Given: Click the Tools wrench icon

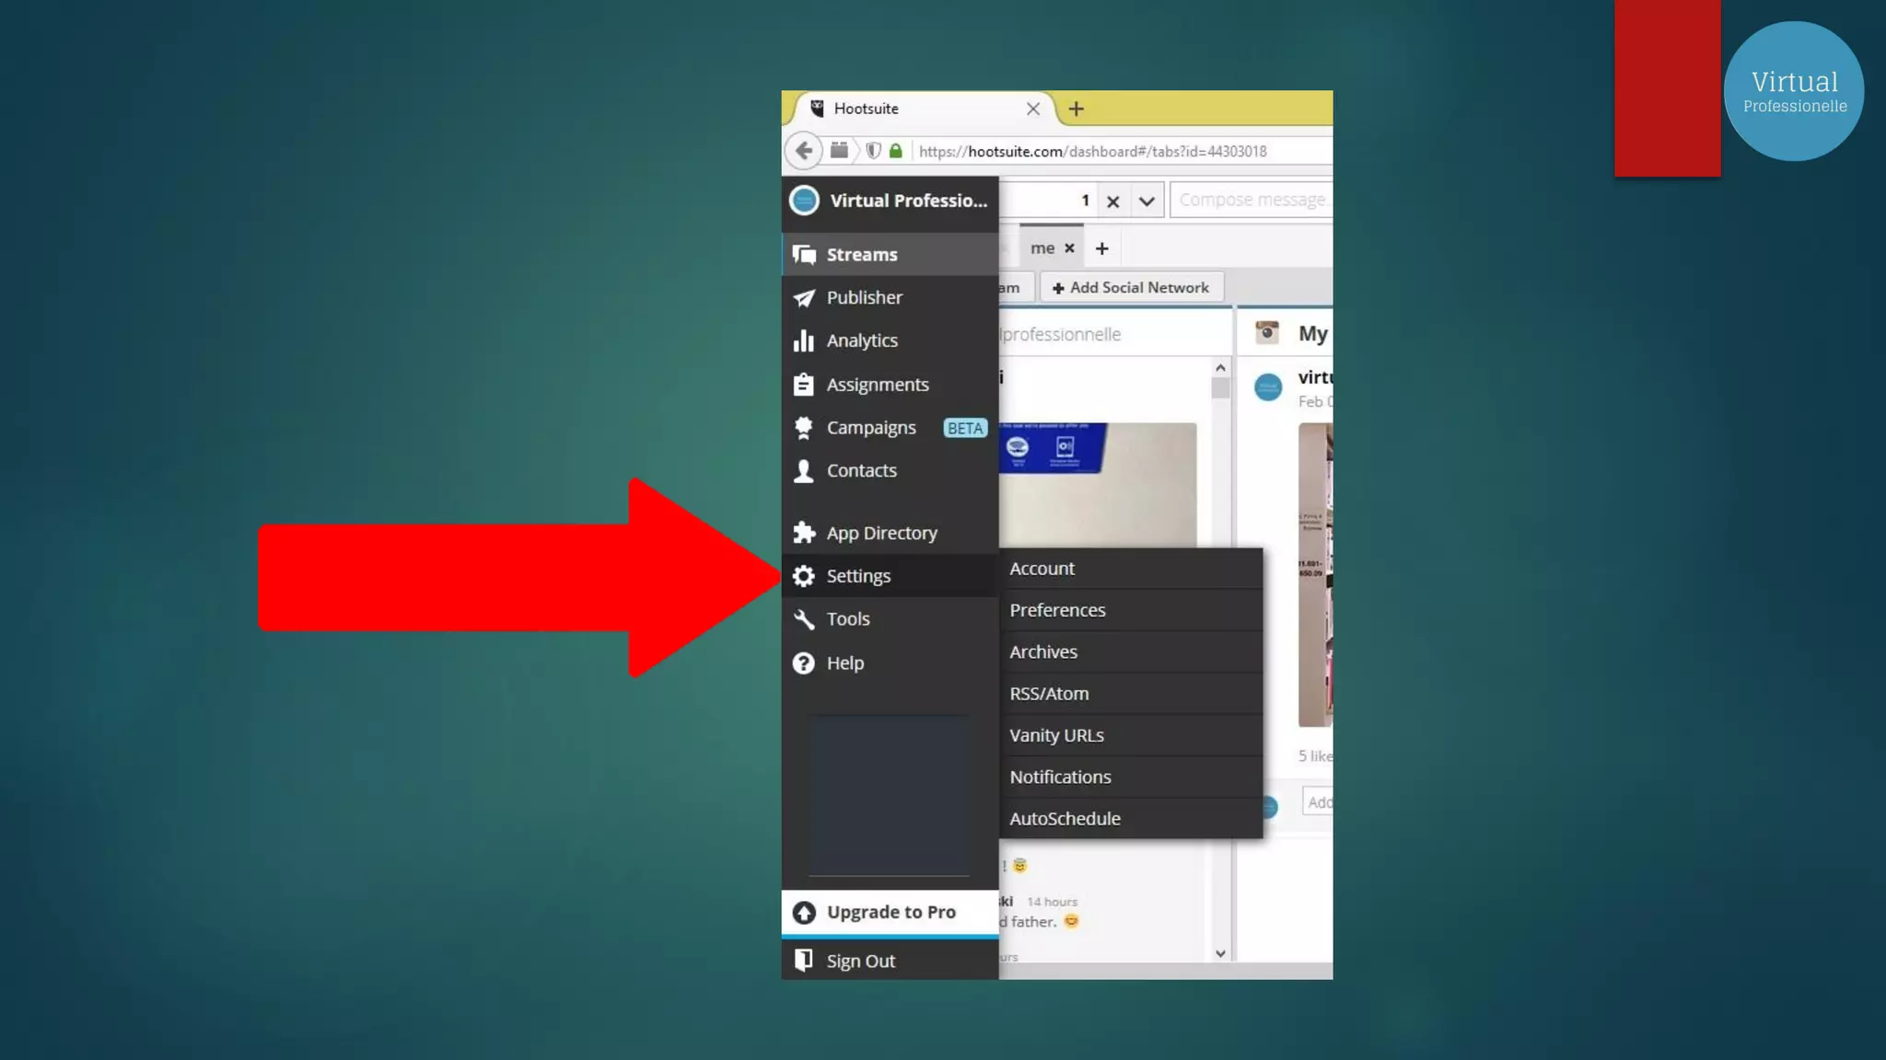Looking at the screenshot, I should pyautogui.click(x=804, y=619).
